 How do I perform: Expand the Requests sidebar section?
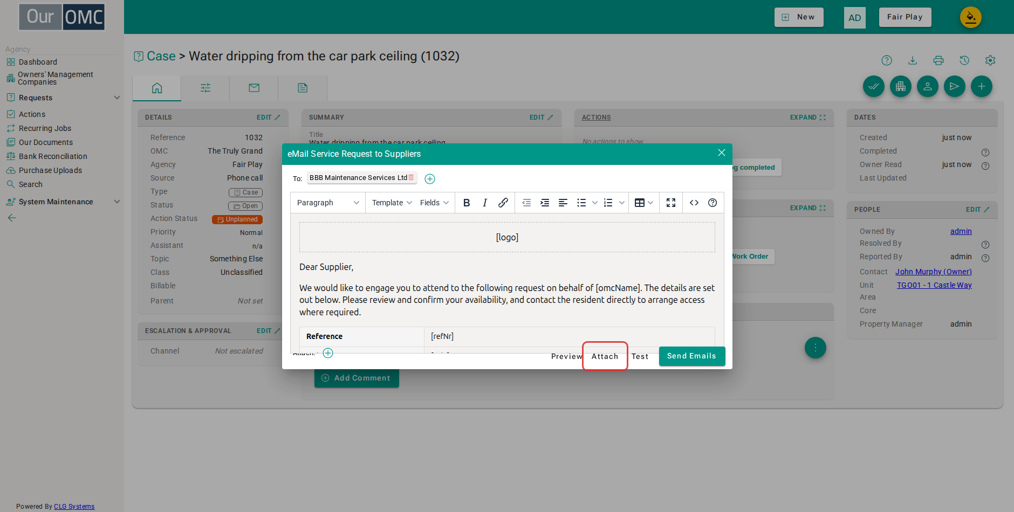pyautogui.click(x=117, y=98)
